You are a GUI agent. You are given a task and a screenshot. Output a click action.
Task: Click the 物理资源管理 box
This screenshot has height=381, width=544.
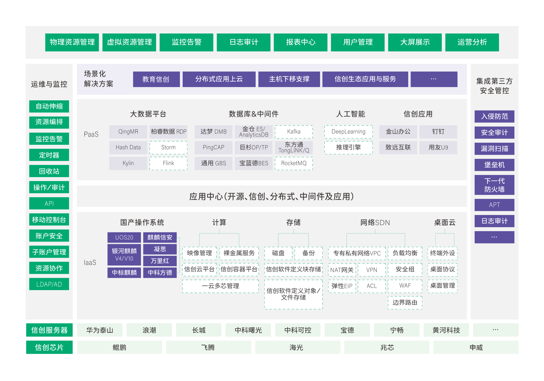(72, 42)
